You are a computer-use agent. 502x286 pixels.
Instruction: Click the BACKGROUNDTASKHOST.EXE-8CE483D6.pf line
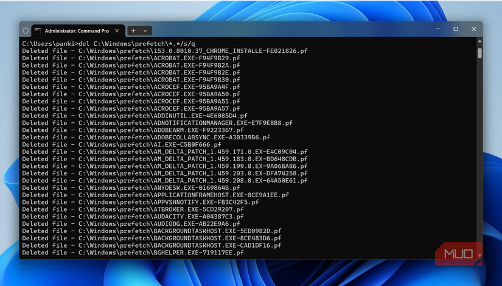pos(152,239)
